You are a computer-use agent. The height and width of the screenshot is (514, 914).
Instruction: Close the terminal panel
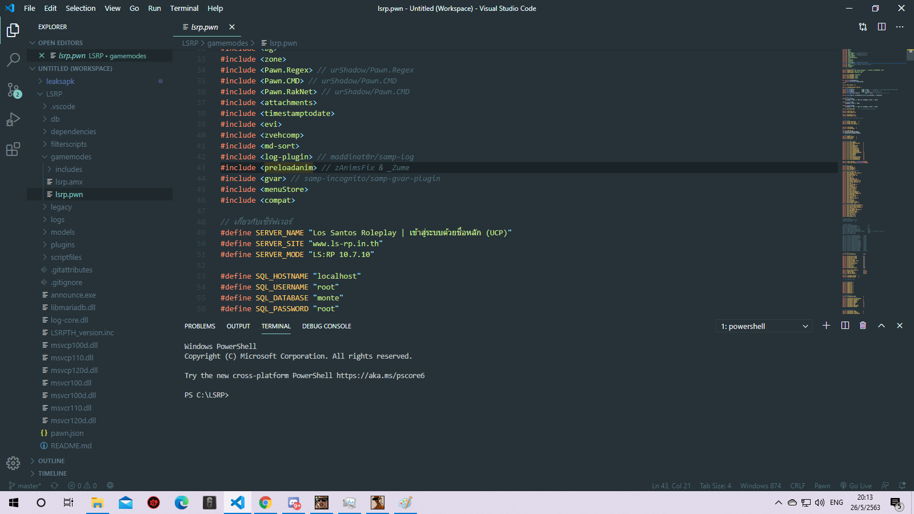click(x=900, y=326)
